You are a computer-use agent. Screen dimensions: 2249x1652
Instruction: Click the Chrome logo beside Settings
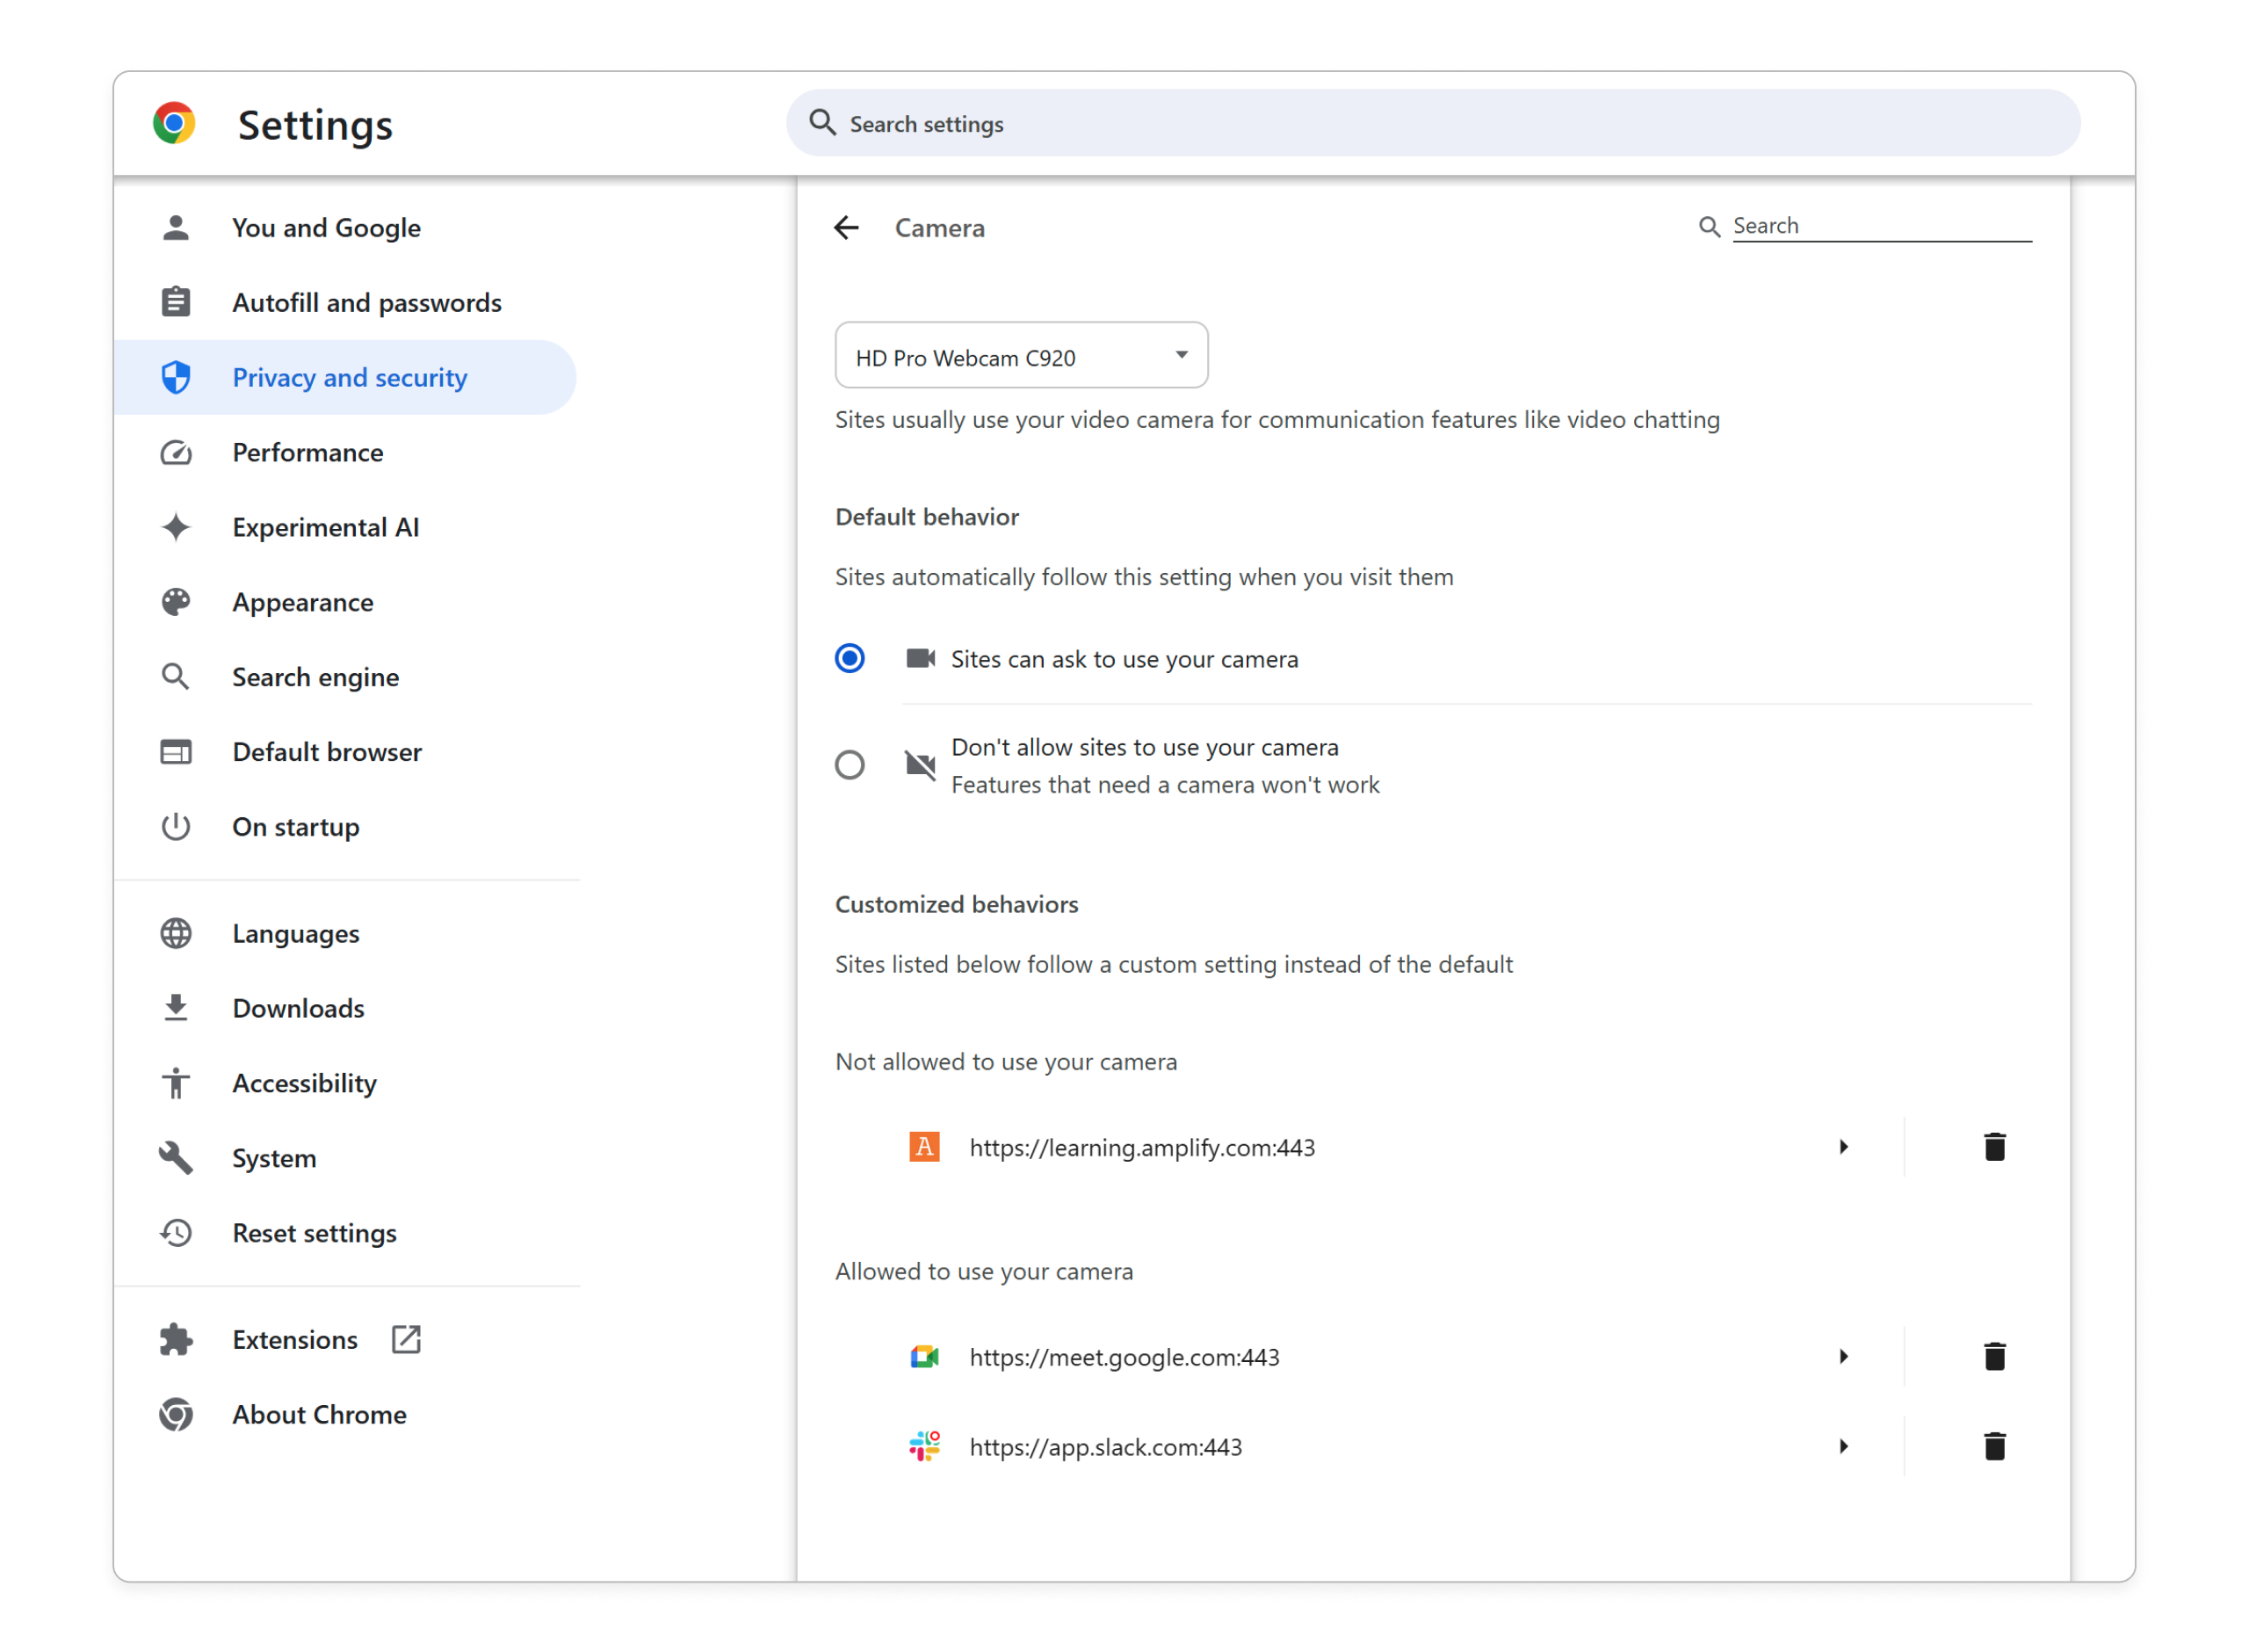click(x=174, y=124)
